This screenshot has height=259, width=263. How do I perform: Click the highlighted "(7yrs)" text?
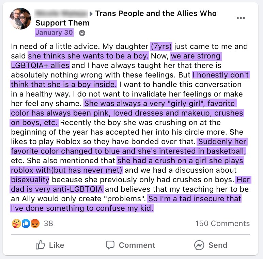[161, 46]
